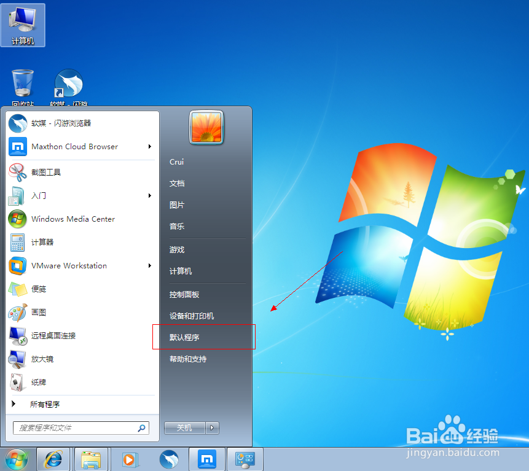Launch Maxthon Cloud Browser from Start menu
The height and width of the screenshot is (471, 529).
pyautogui.click(x=81, y=147)
